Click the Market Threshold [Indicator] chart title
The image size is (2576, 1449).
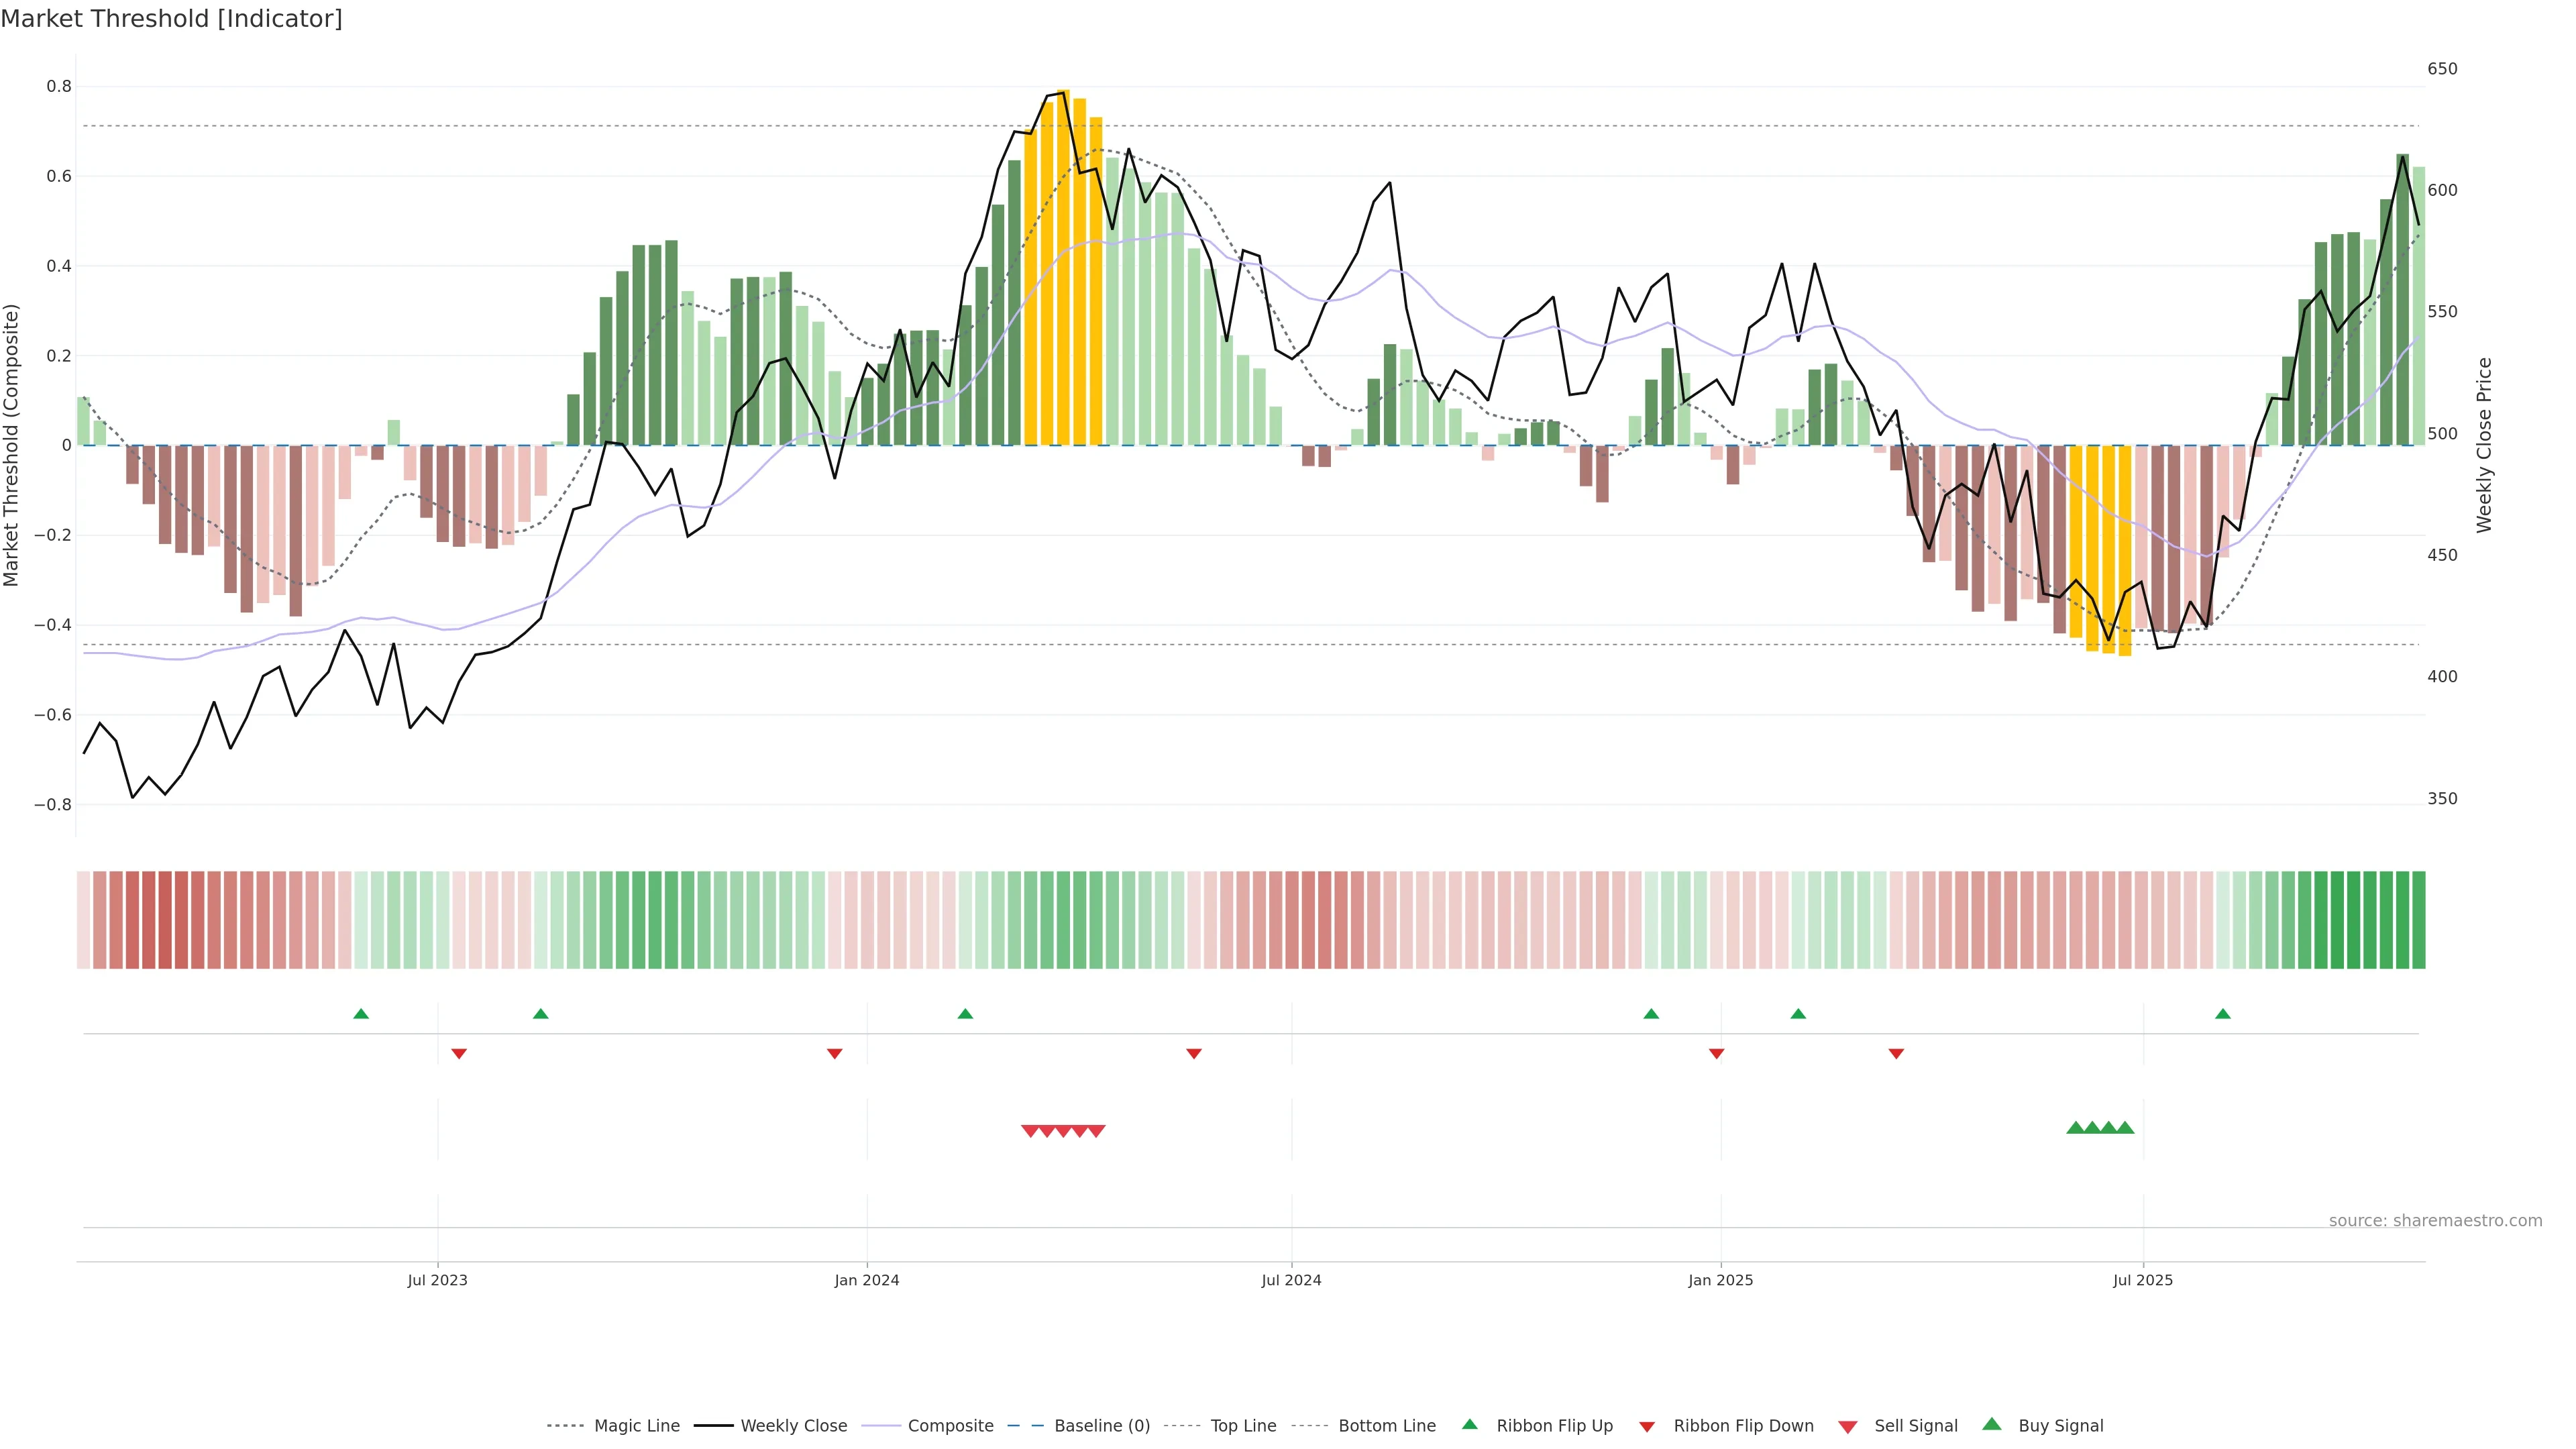[171, 19]
